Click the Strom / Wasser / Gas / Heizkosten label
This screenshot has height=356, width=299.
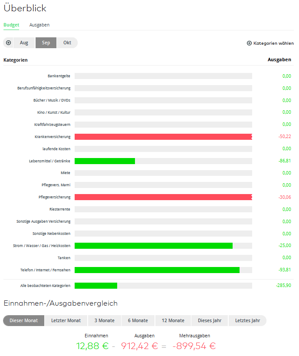42,246
